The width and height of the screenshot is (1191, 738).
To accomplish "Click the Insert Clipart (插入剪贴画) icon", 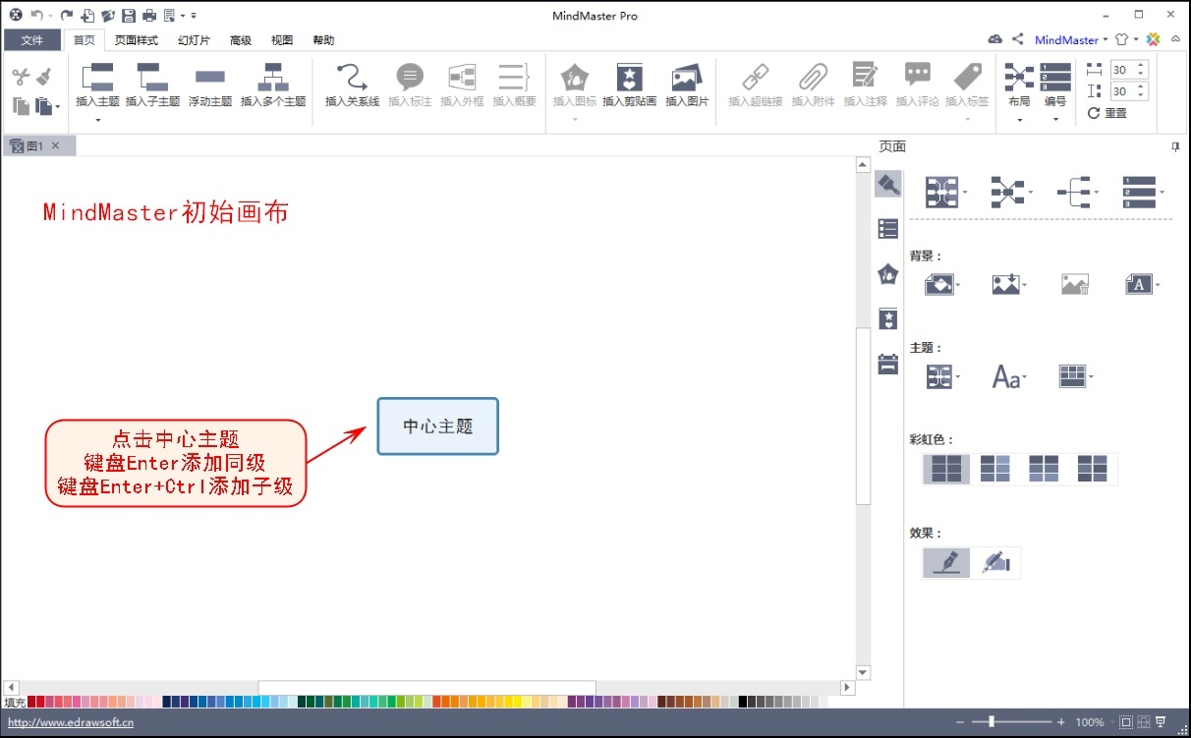I will (x=629, y=78).
